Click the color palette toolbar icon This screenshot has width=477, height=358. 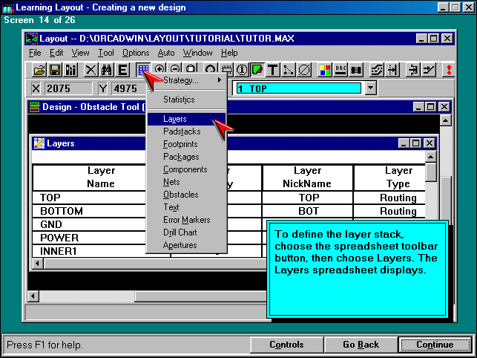pos(325,70)
